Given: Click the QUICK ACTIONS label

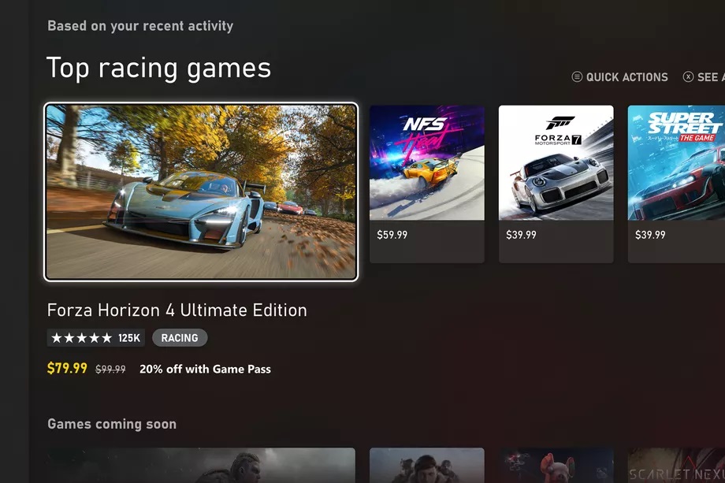Looking at the screenshot, I should coord(627,77).
